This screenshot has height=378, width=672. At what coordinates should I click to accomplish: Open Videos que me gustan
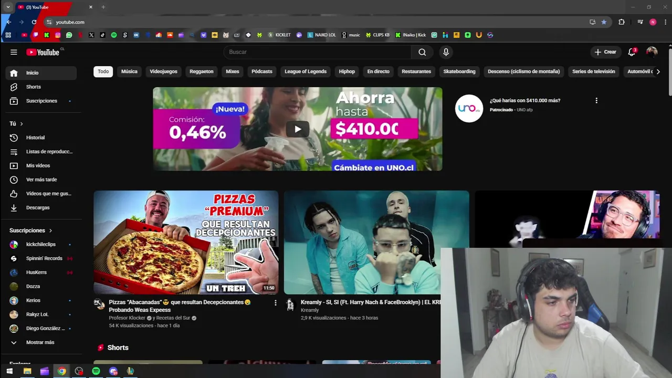click(x=41, y=194)
